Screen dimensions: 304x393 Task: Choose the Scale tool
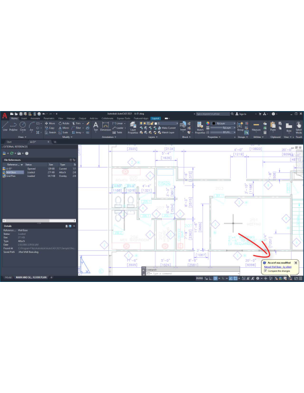pyautogui.click(x=63, y=133)
